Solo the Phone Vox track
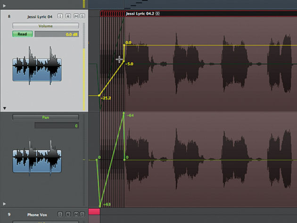 [82, 215]
